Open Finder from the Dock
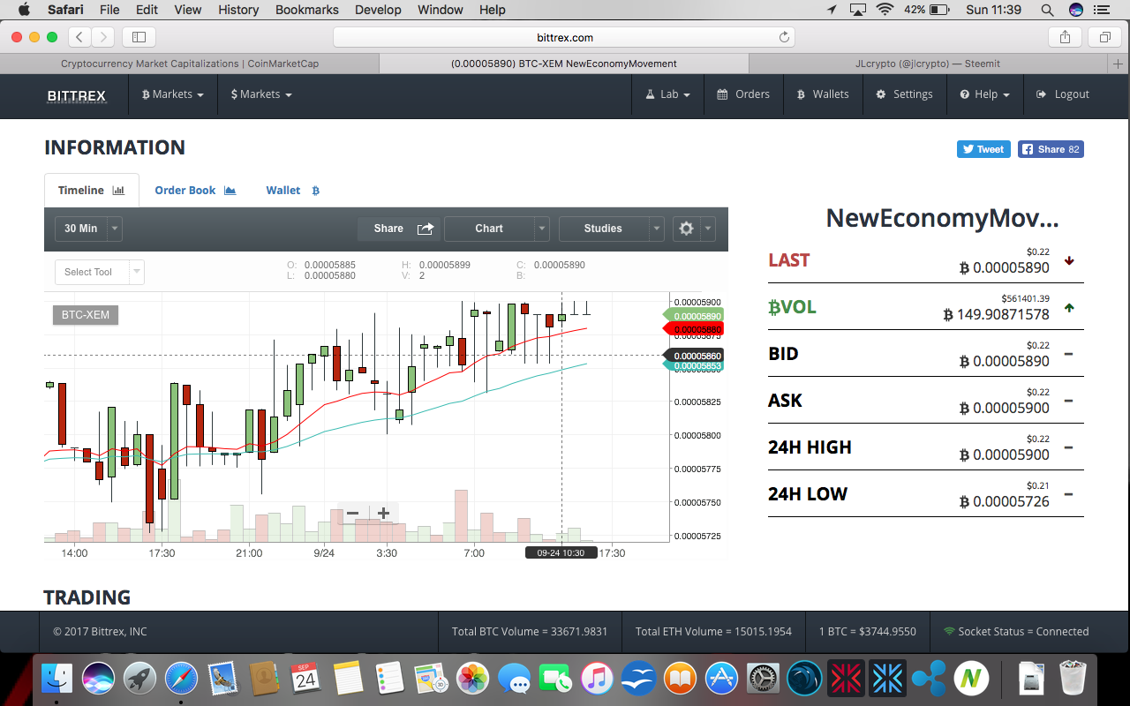Image resolution: width=1130 pixels, height=706 pixels. pos(57,678)
